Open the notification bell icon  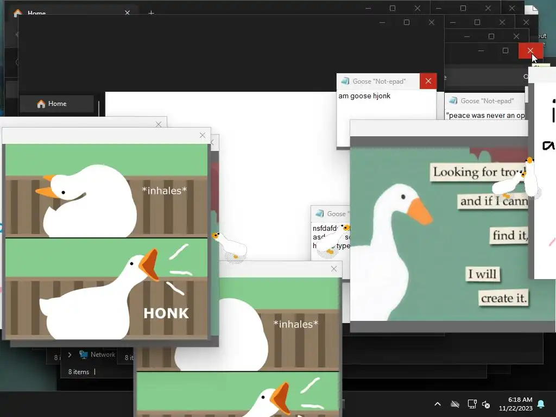[541, 404]
